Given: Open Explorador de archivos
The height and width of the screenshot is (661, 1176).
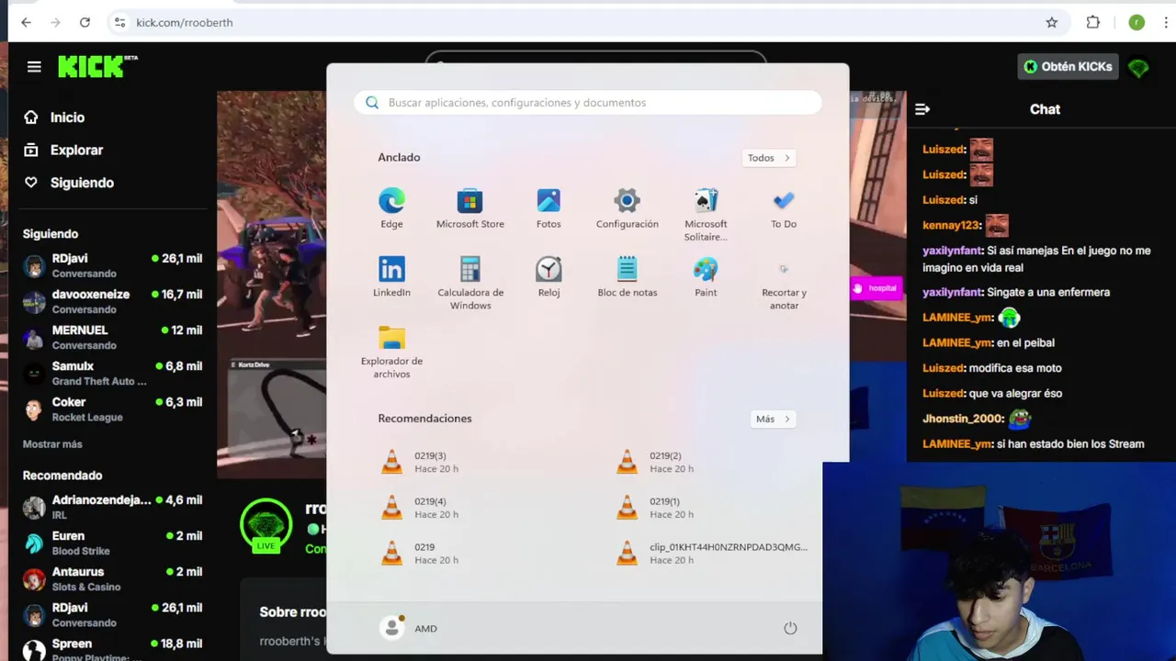Looking at the screenshot, I should pos(391,352).
